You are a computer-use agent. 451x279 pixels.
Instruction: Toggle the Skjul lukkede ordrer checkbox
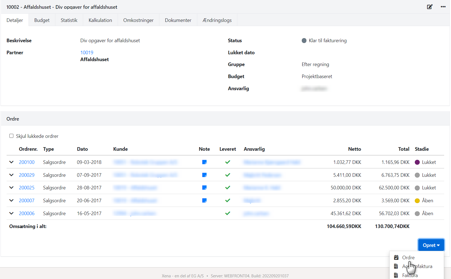coord(12,136)
